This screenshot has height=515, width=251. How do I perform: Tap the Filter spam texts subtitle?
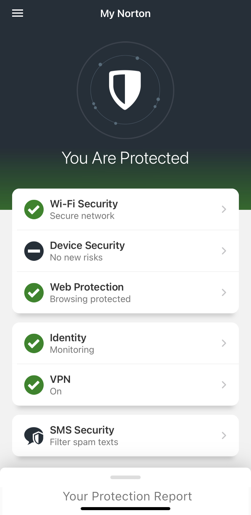[84, 442]
